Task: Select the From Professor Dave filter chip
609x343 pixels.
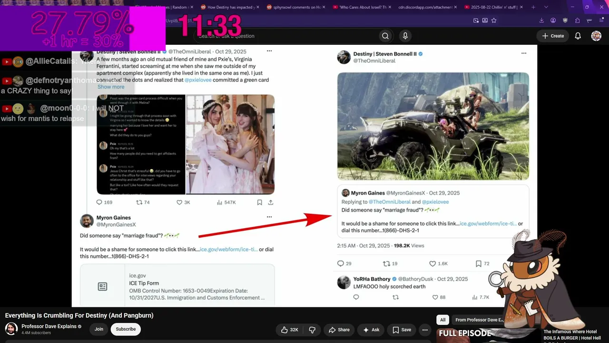Action: [478, 320]
